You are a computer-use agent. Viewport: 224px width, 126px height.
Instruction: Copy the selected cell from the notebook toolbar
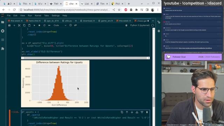pos(24,26)
